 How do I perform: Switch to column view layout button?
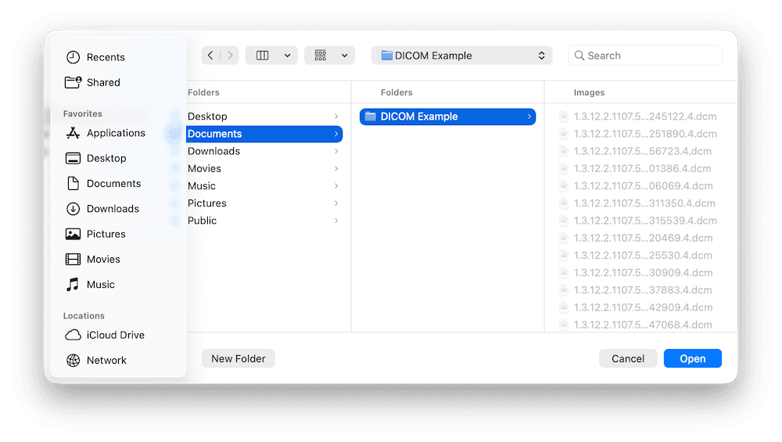coord(263,56)
